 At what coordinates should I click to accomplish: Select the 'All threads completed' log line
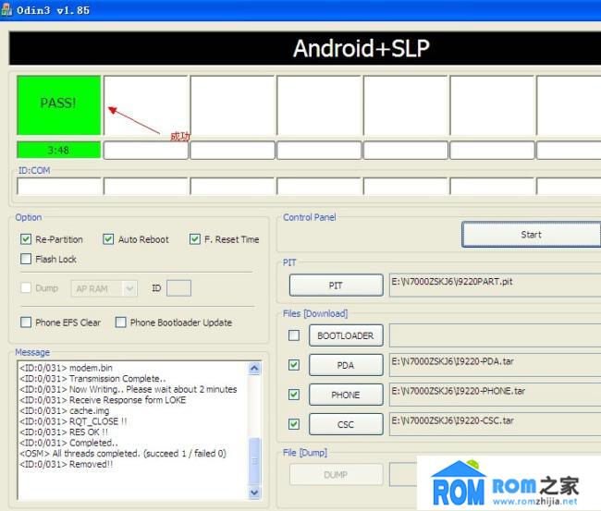[x=123, y=454]
